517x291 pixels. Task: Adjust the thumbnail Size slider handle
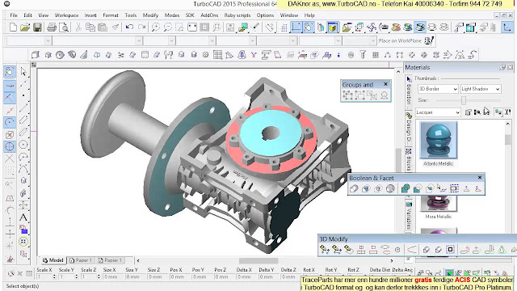click(x=464, y=100)
